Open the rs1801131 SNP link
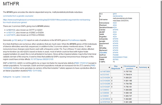This screenshot has height=105, width=162. (x=11, y=33)
